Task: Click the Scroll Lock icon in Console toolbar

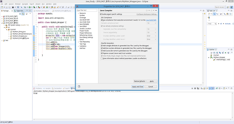Action: (204, 88)
